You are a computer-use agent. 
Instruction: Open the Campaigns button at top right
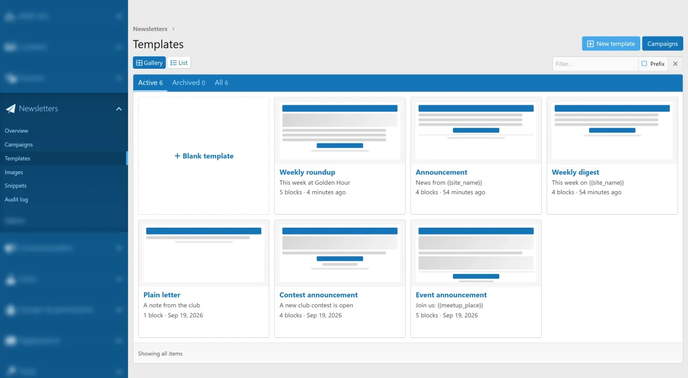point(662,43)
